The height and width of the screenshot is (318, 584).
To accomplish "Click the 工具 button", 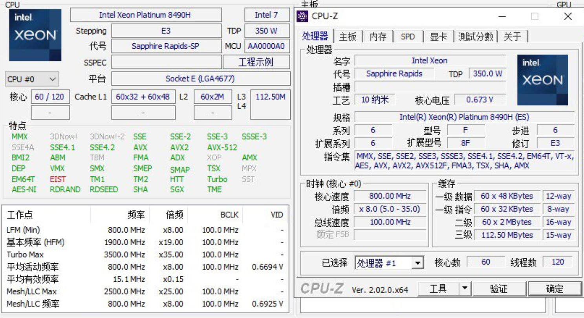I will 438,289.
